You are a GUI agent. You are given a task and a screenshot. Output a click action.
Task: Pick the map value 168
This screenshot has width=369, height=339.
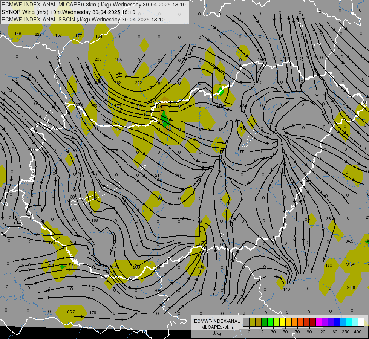(x=95, y=220)
